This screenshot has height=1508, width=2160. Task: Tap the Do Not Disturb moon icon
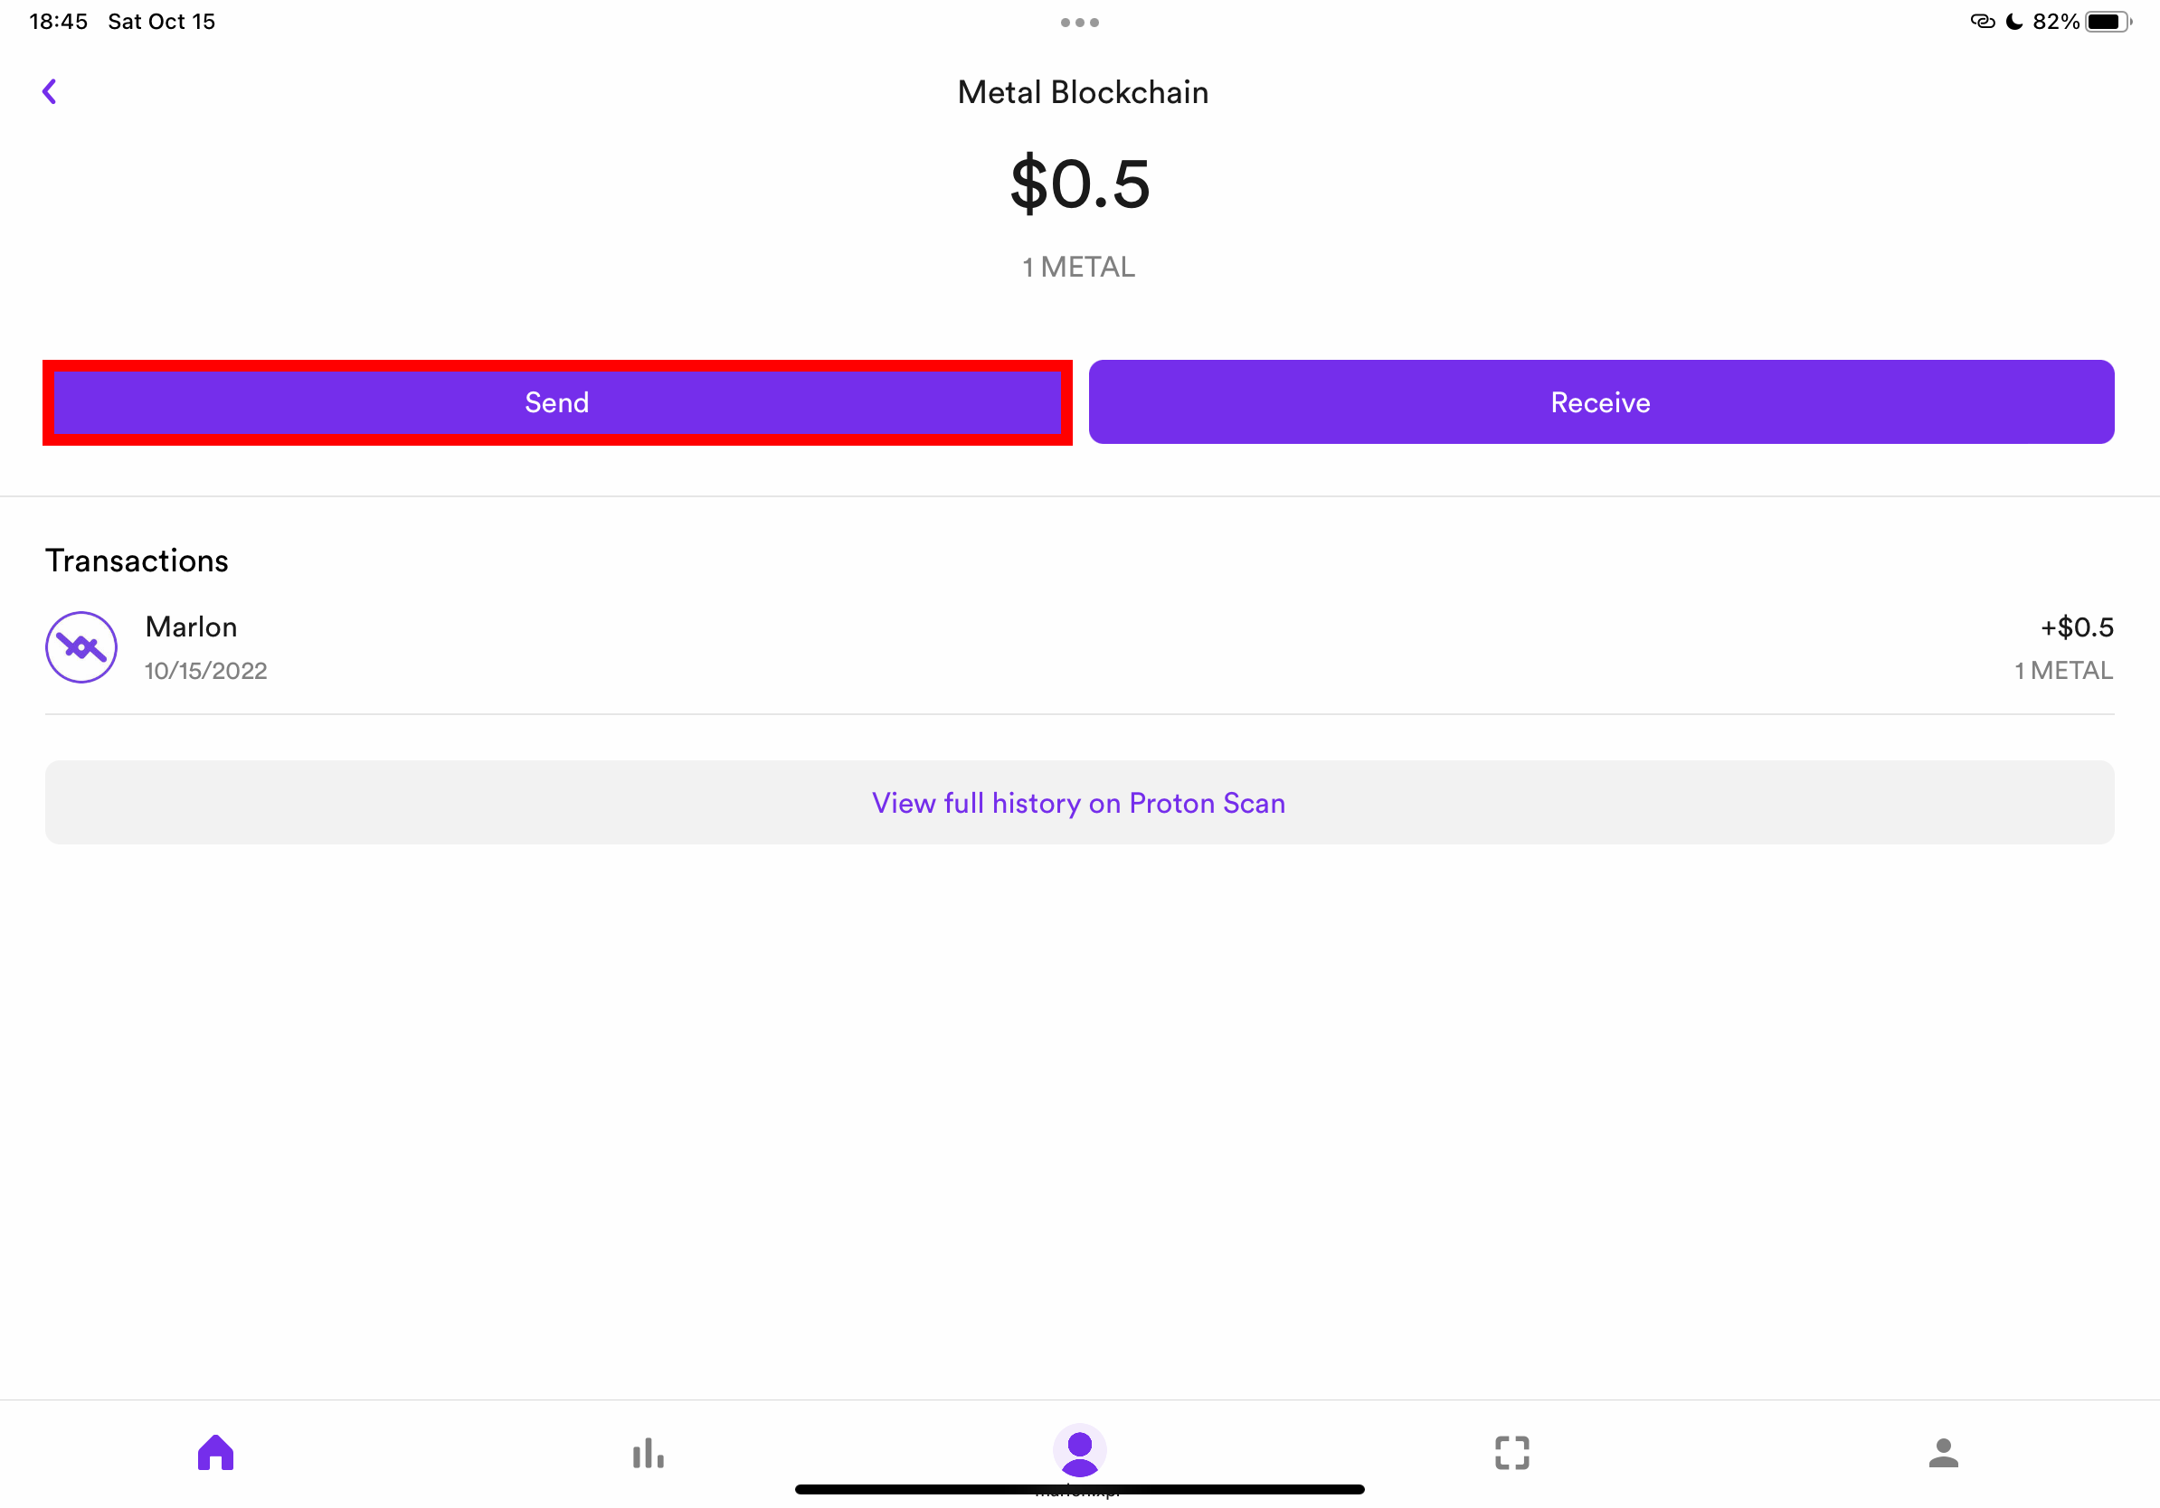2014,22
